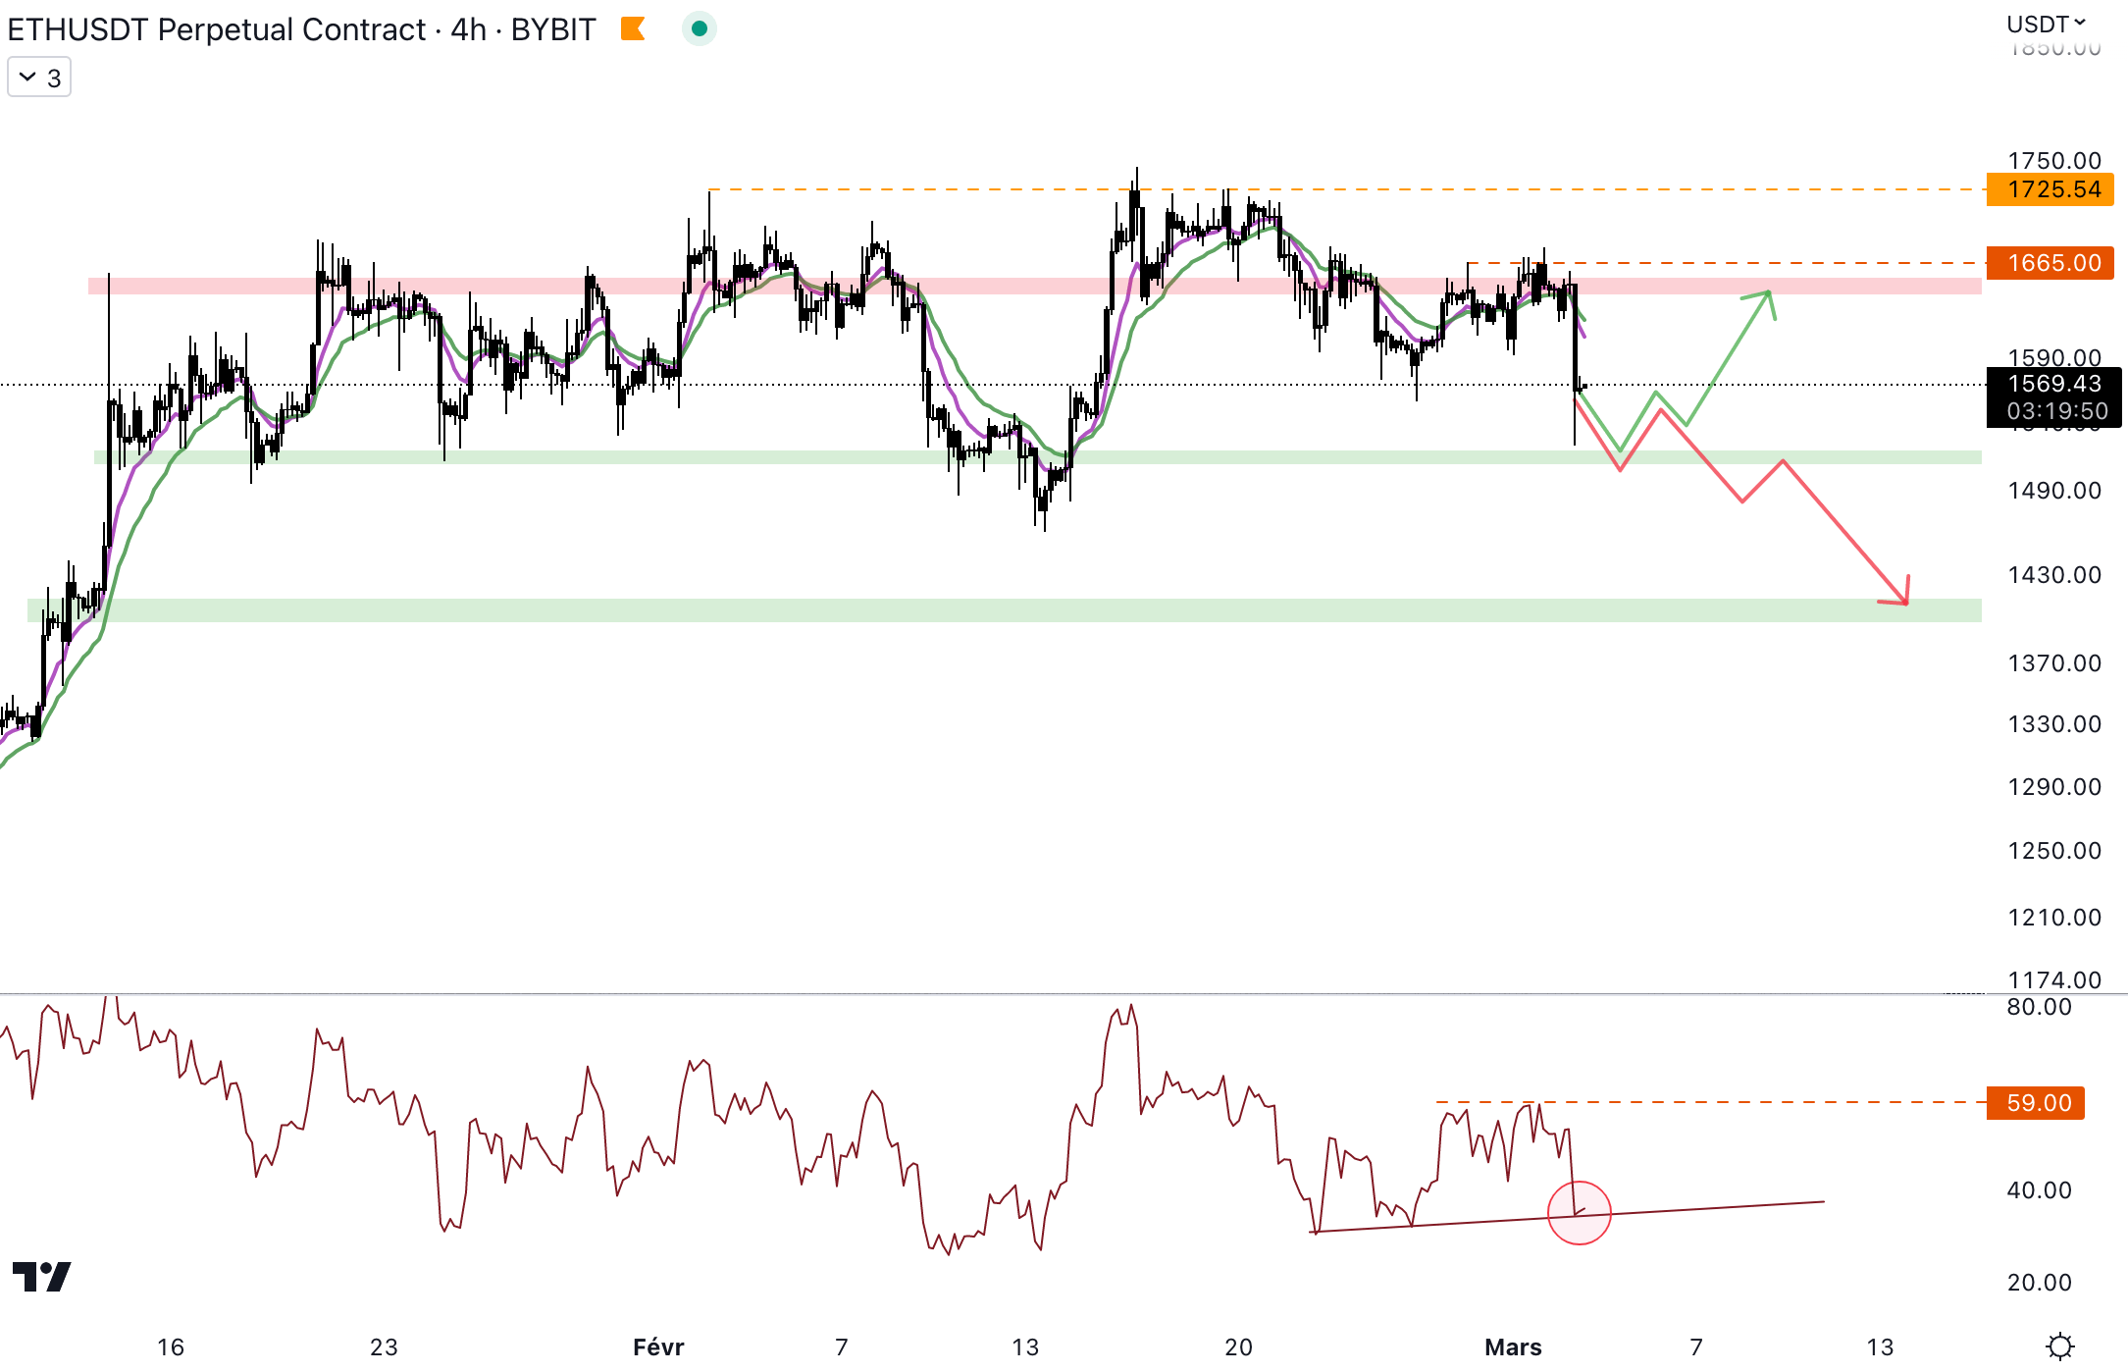The width and height of the screenshot is (2128, 1372).
Task: Click the 1665.00 price level label
Action: [2050, 263]
